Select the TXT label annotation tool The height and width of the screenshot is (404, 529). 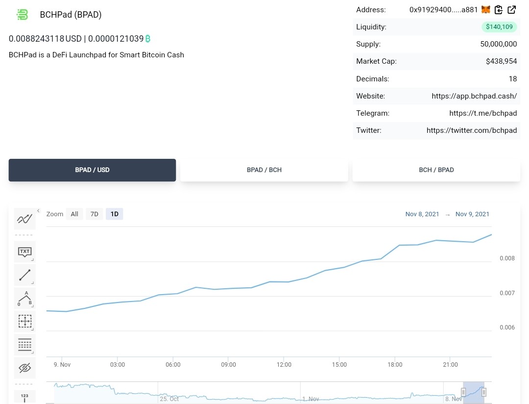(x=24, y=252)
